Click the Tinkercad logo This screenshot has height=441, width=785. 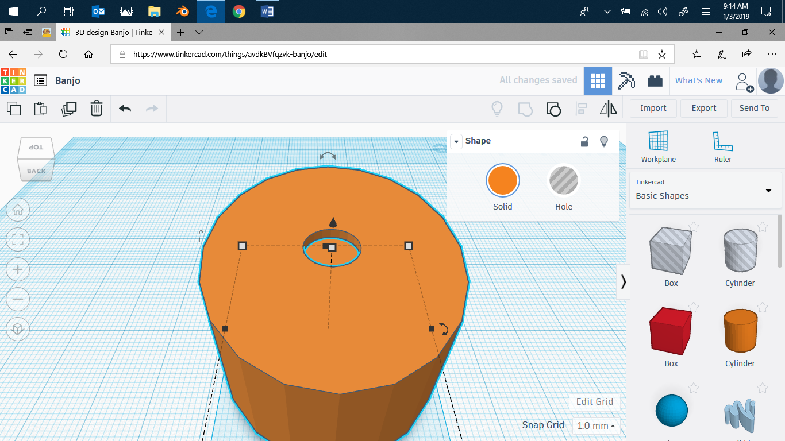(13, 80)
